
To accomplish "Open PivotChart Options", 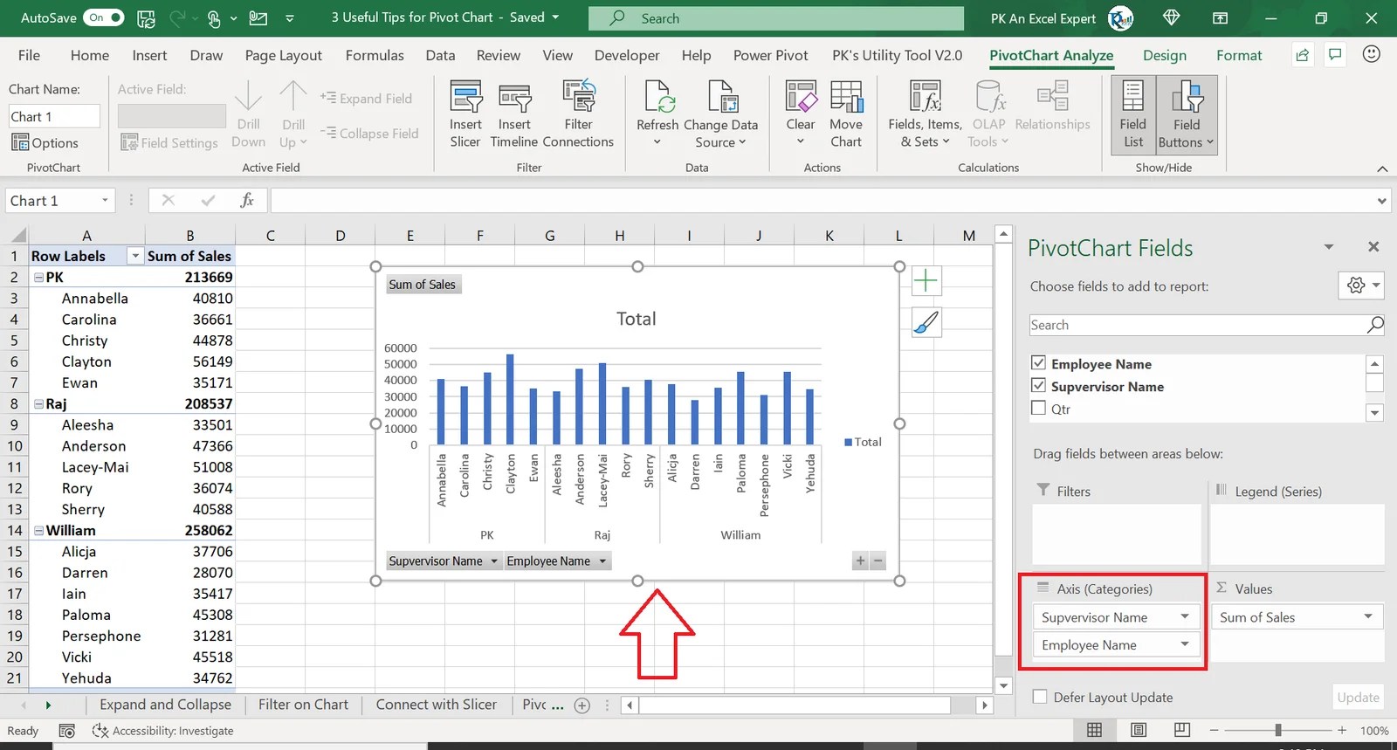I will [45, 142].
